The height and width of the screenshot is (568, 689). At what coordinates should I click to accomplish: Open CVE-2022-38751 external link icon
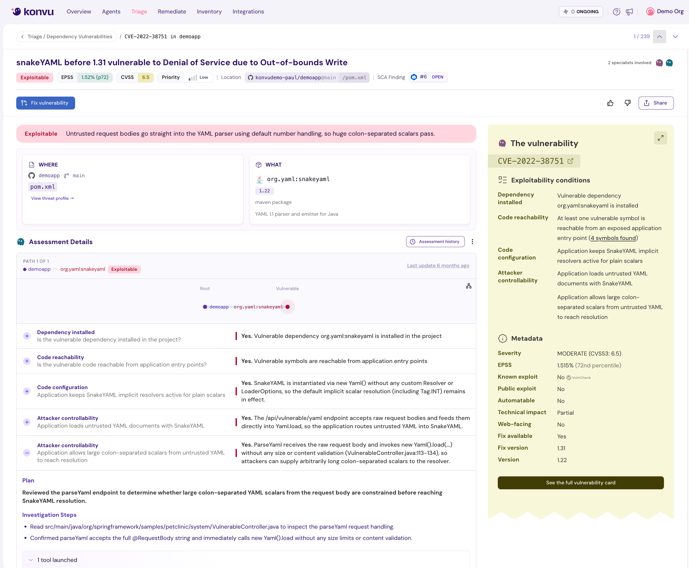pos(570,161)
